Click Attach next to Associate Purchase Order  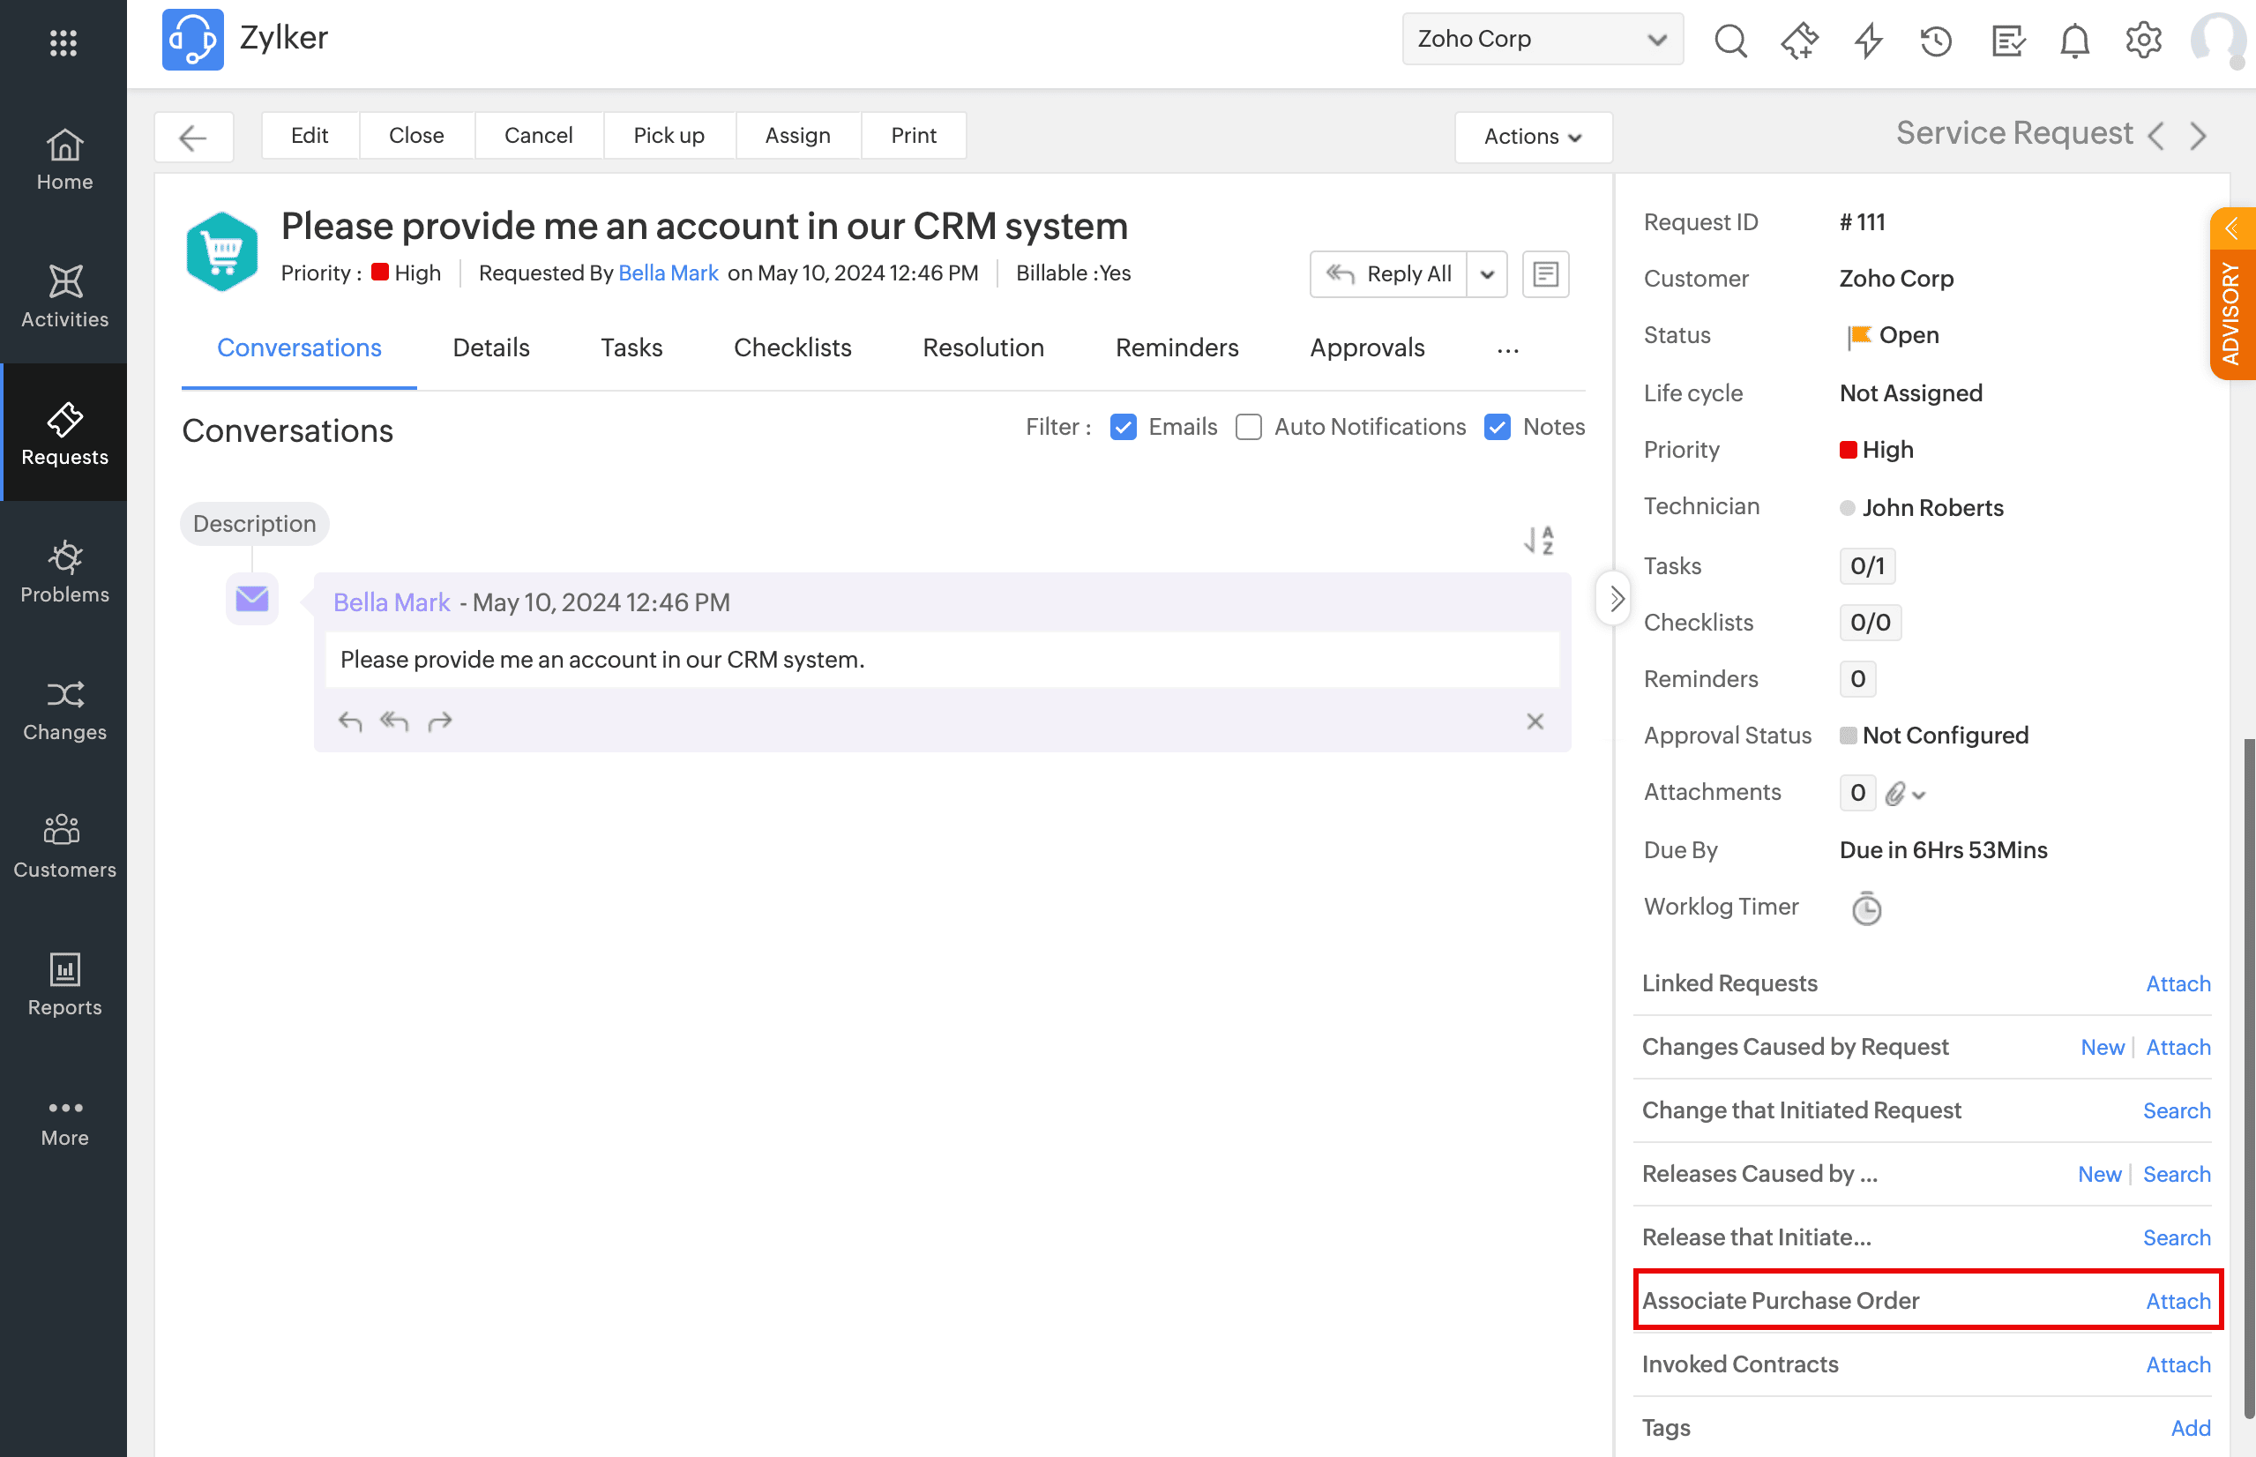2178,1301
